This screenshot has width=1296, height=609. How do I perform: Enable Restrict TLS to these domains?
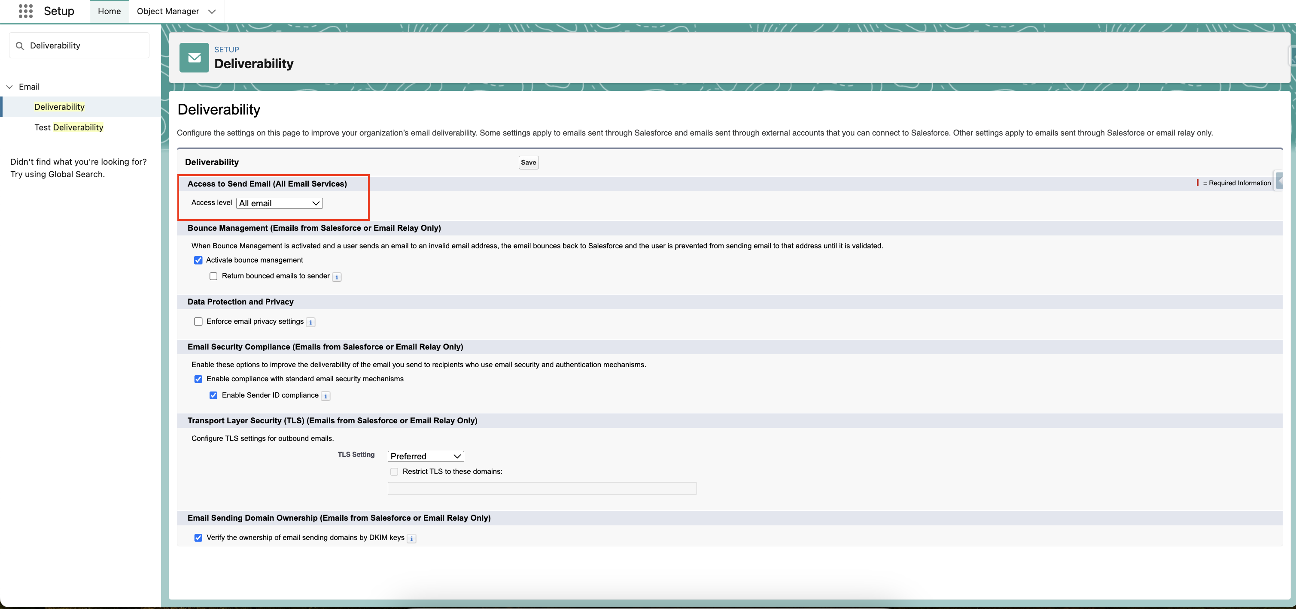click(x=395, y=471)
